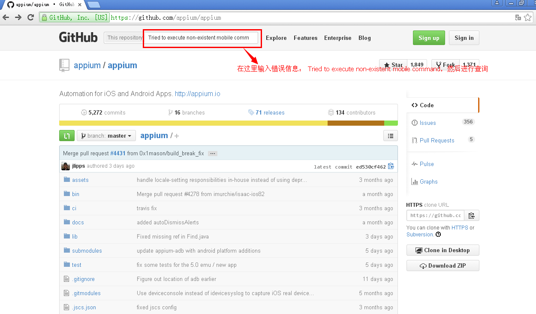Screen dimensions: 536x314
Task: Open the bold appium repository name link
Action: click(x=122, y=65)
